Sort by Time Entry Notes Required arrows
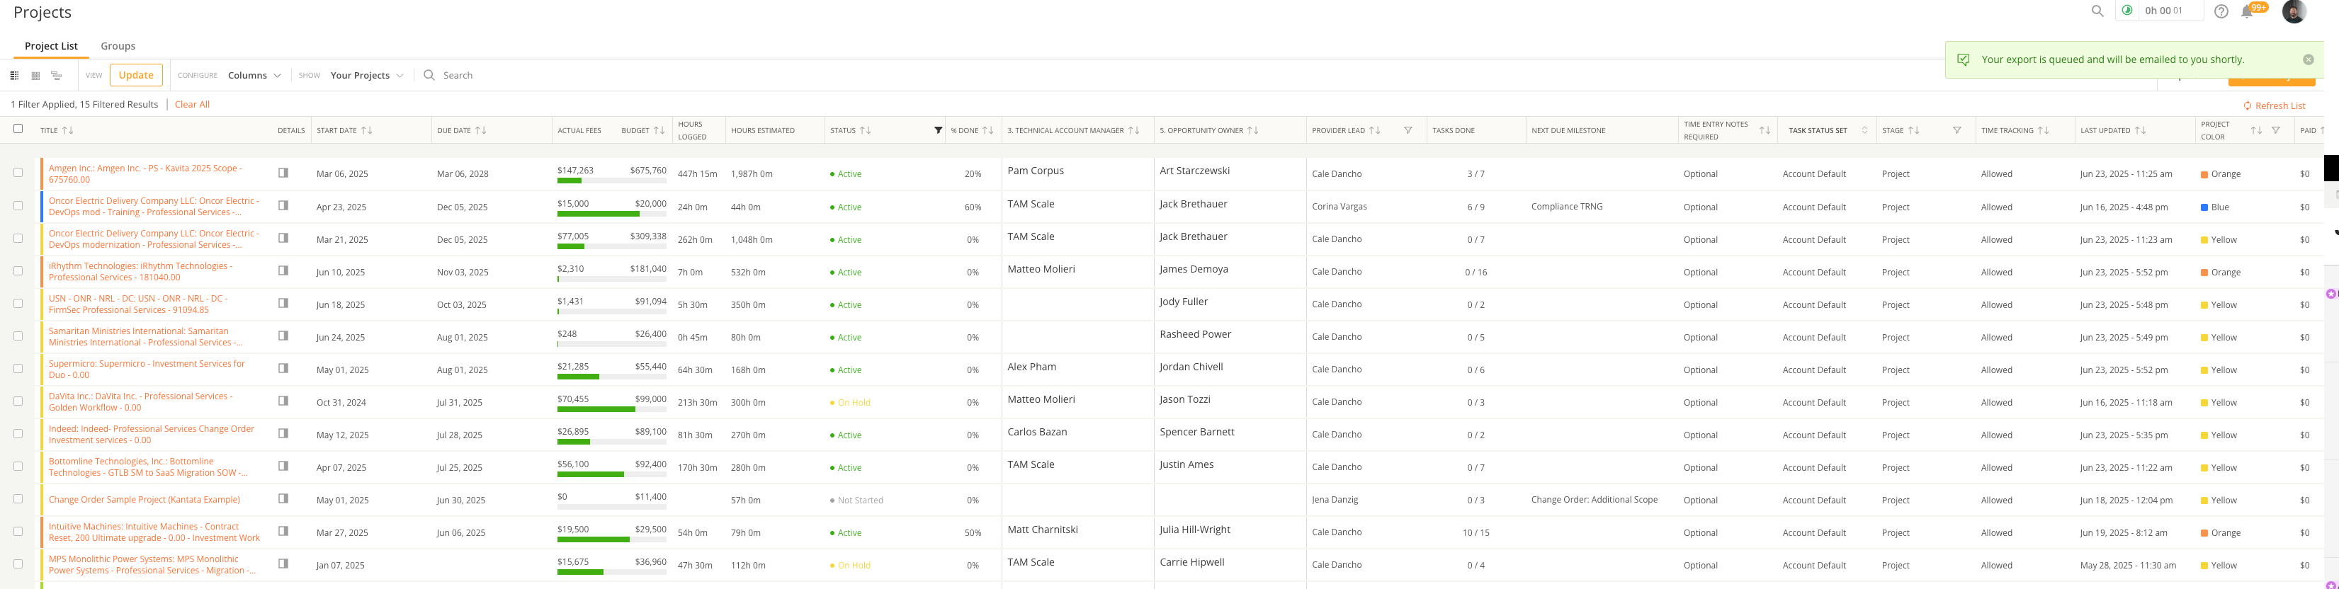Screen dimensions: 2339x589 pos(1765,131)
